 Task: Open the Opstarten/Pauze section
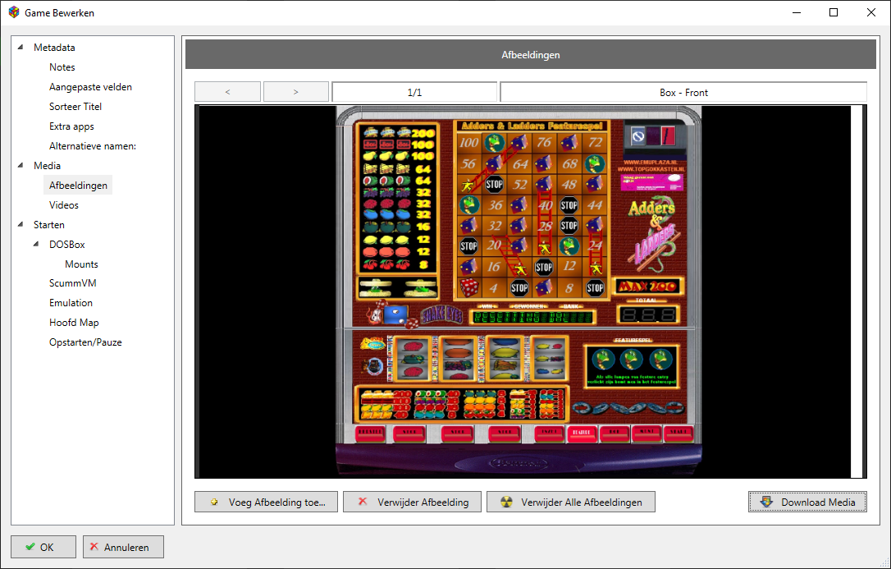coord(85,342)
